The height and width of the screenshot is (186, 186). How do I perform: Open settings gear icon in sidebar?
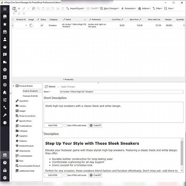tap(5, 178)
